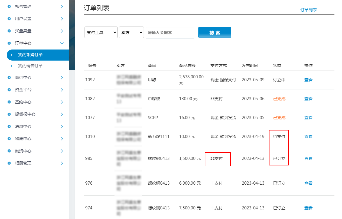Image resolution: width=342 pixels, height=219 pixels.
Task: Click the bullet icon beside 用户设置
Action: pos(9,19)
